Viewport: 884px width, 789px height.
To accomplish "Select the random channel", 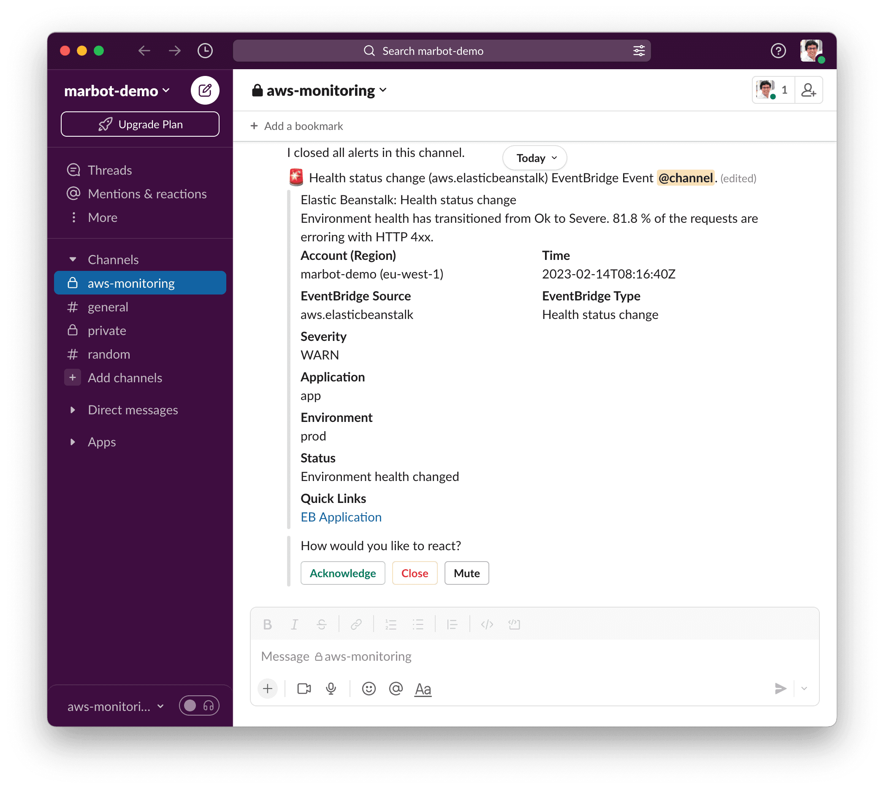I will (140, 354).
